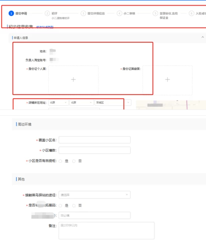This screenshot has width=206, height=243.
Task: Click the map preview thumbnail
Action: click(x=171, y=105)
